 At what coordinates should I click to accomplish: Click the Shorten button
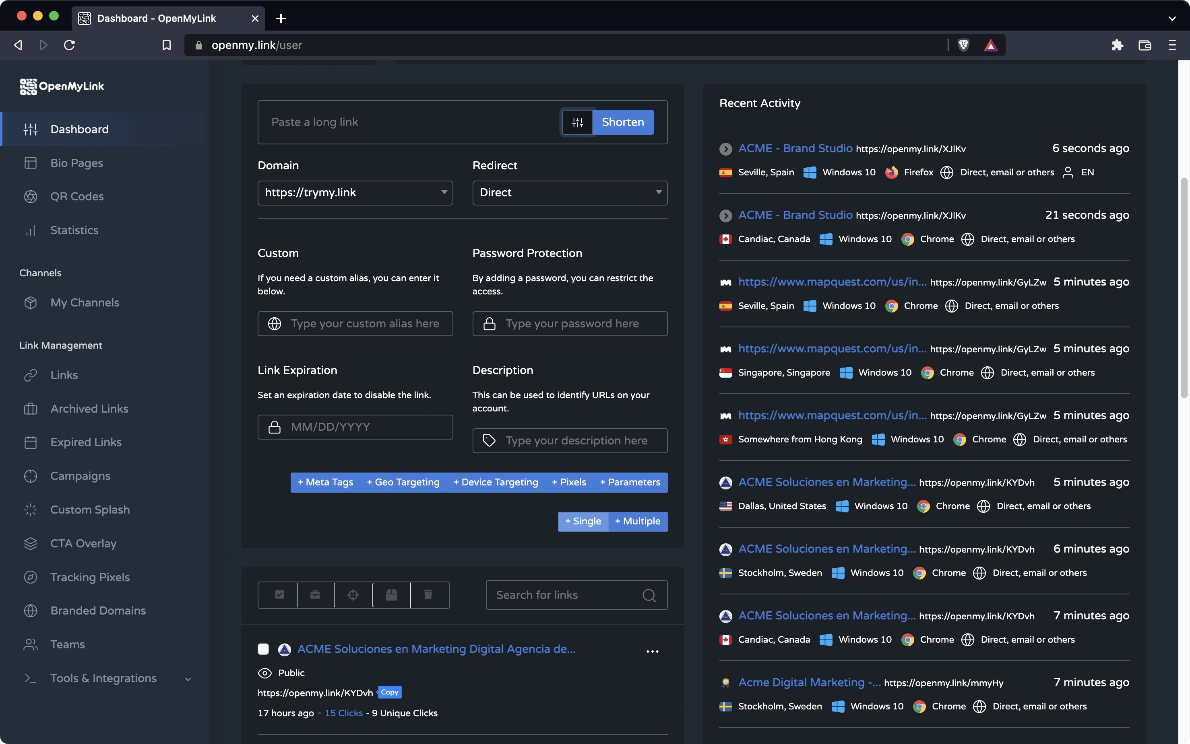pos(623,122)
